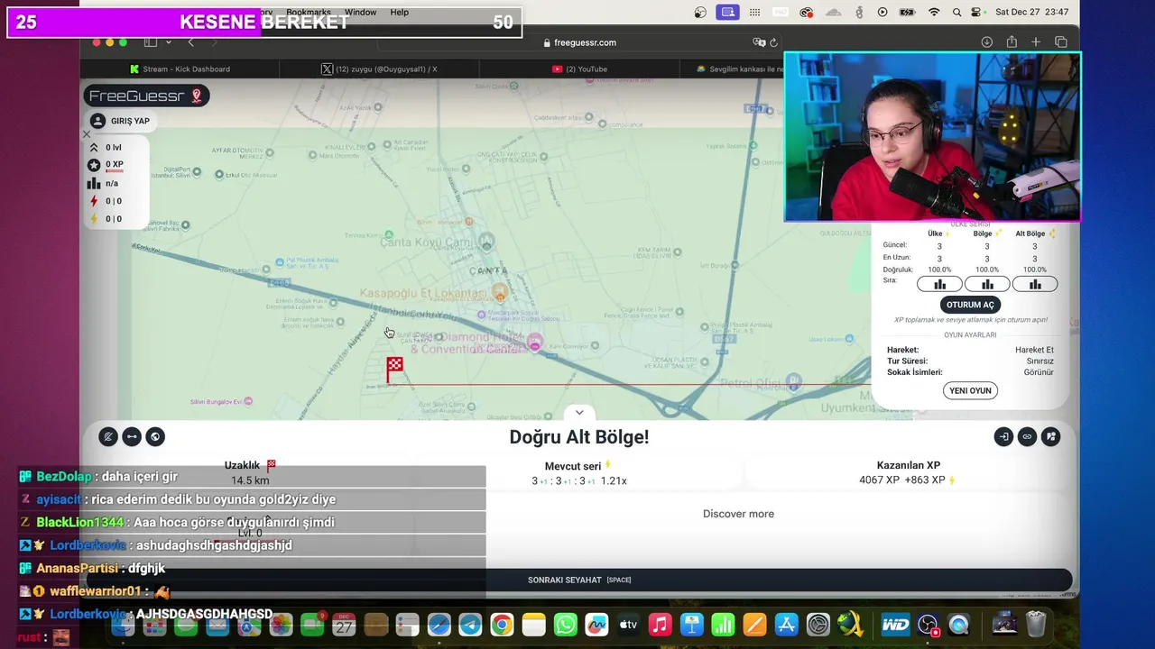Click the translate icon in address bar
The image size is (1155, 649).
pos(759,42)
